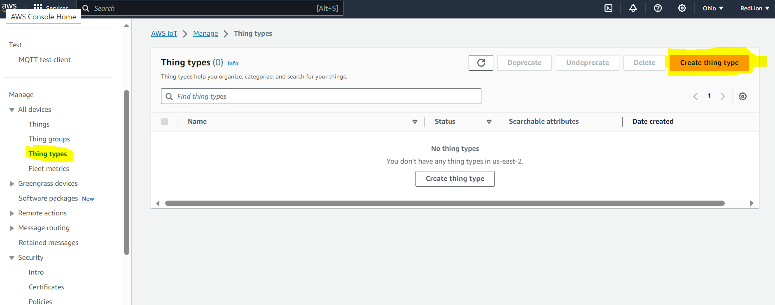Click the AWS logo

(9, 6)
